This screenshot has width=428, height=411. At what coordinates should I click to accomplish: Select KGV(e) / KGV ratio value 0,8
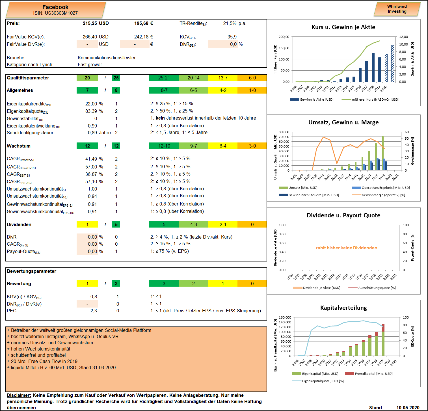94,297
